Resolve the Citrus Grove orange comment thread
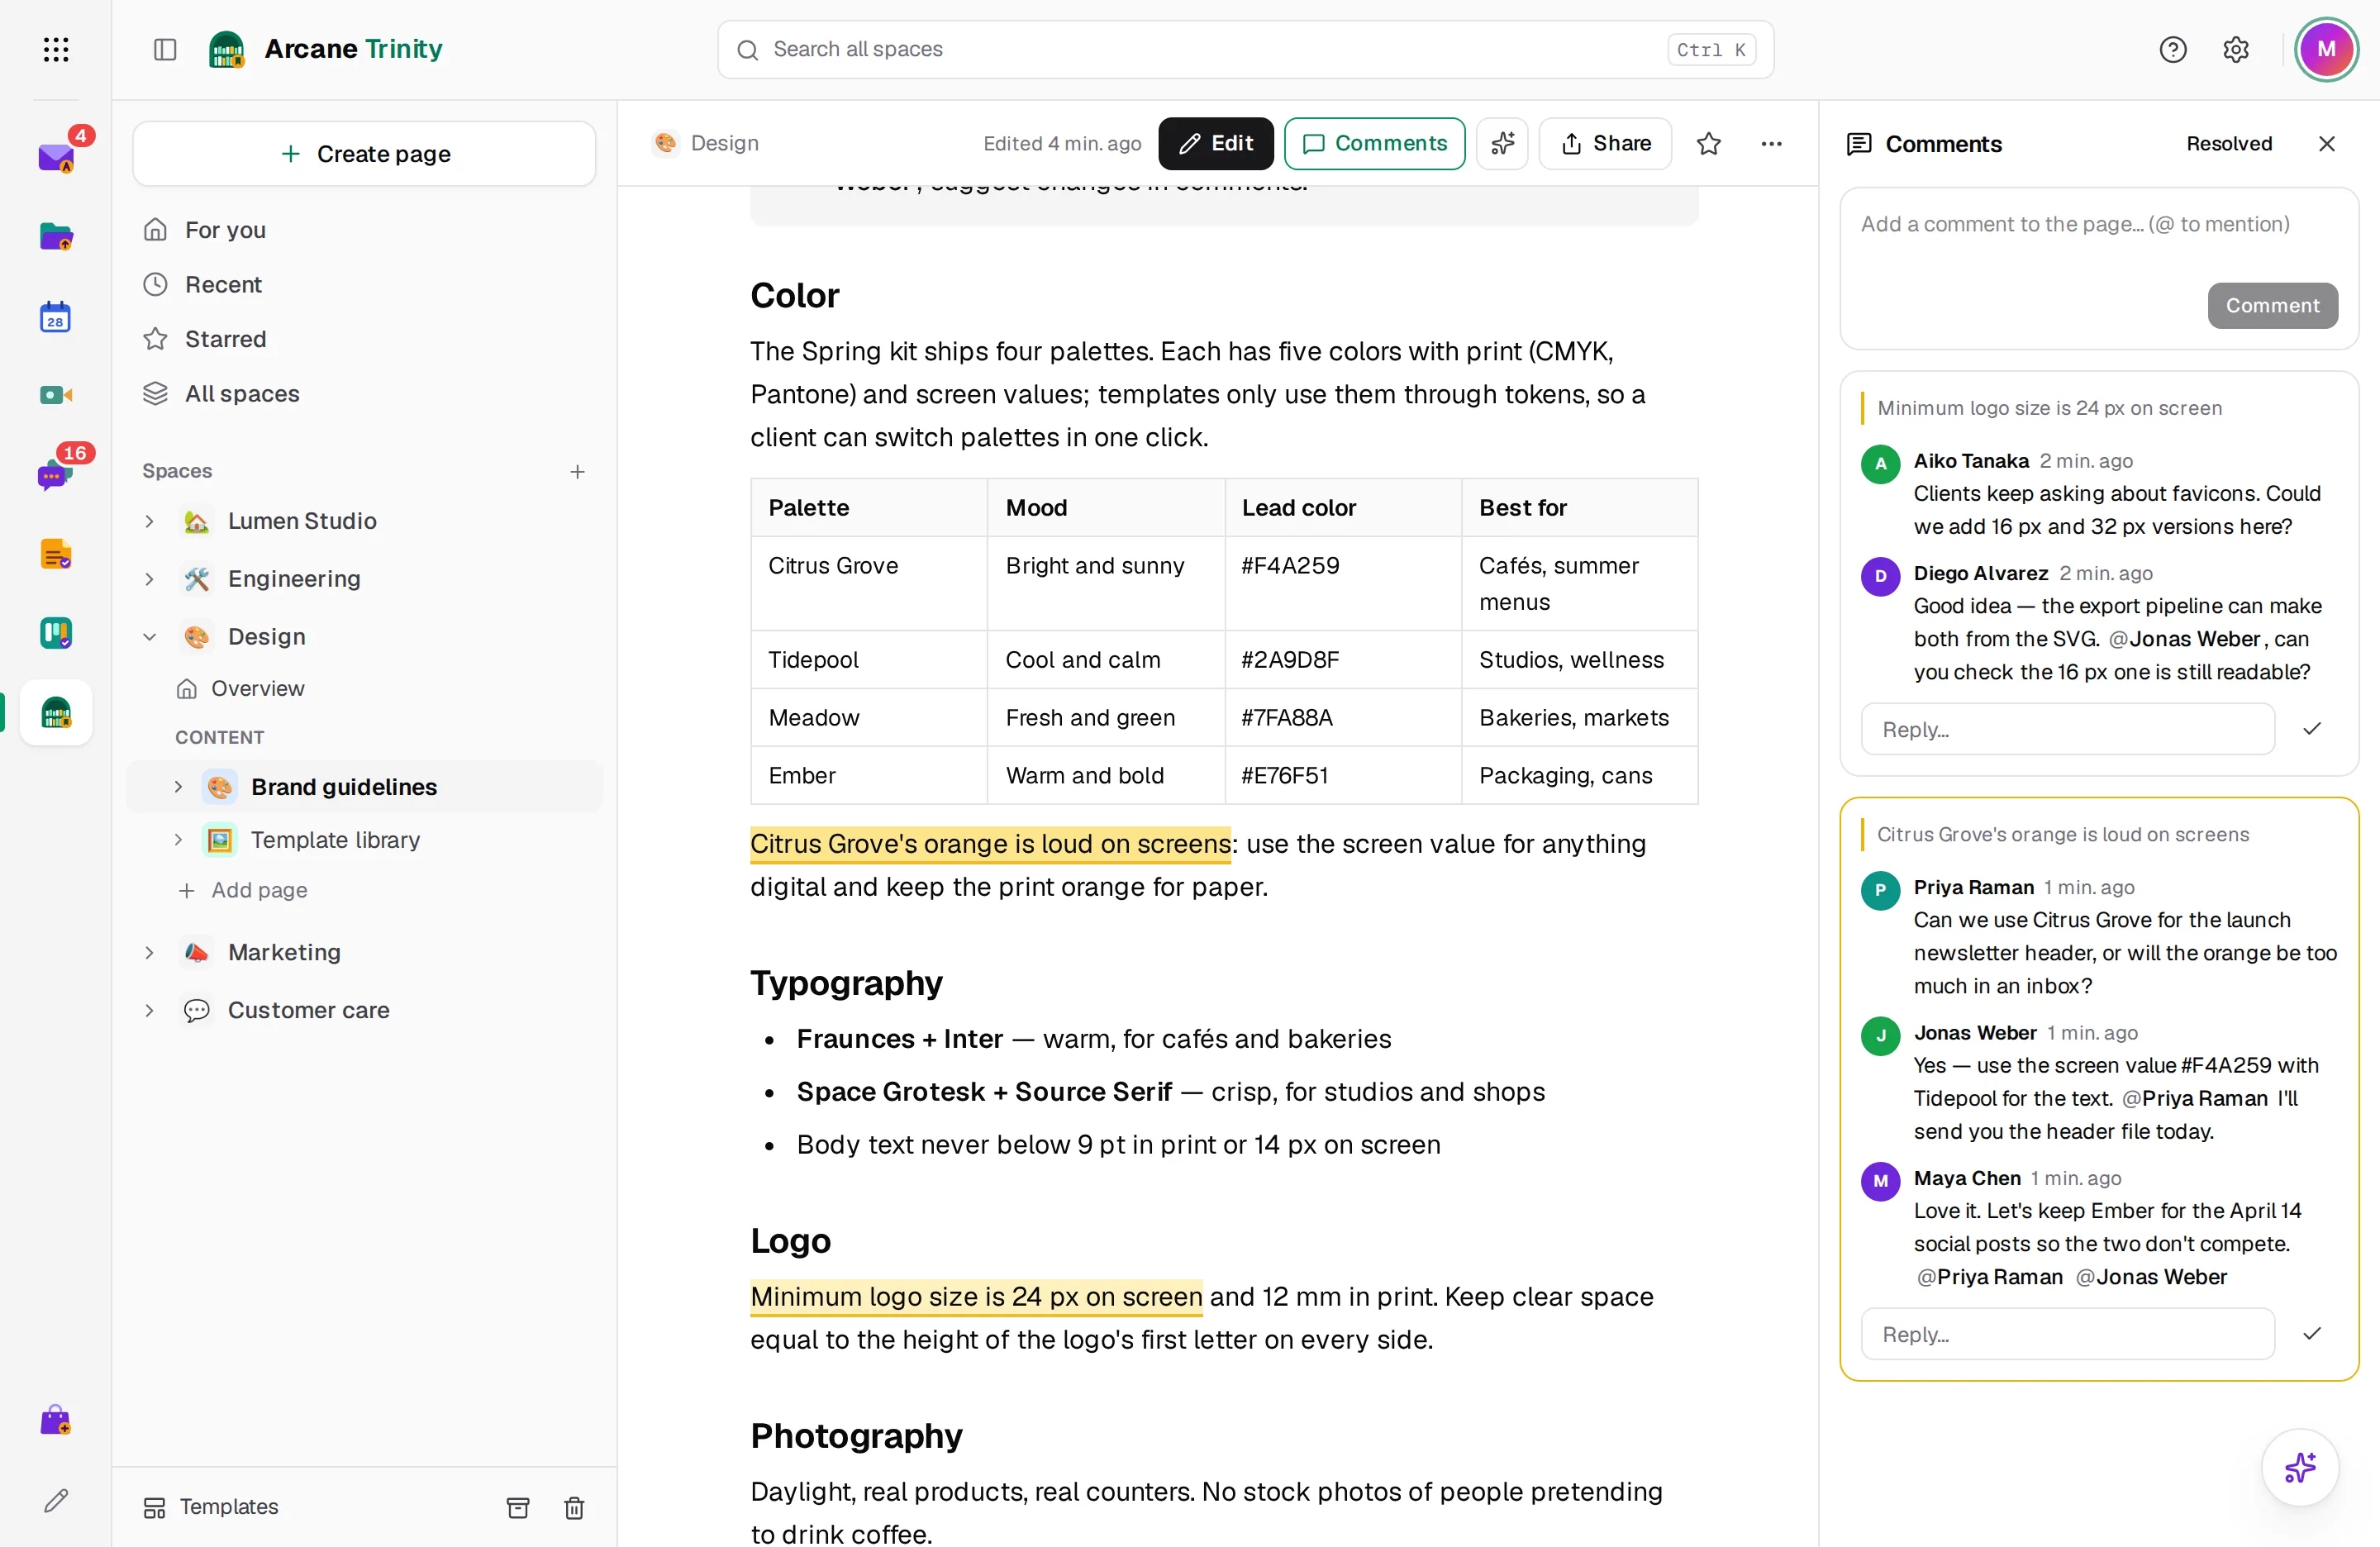Image resolution: width=2380 pixels, height=1547 pixels. click(2311, 1334)
